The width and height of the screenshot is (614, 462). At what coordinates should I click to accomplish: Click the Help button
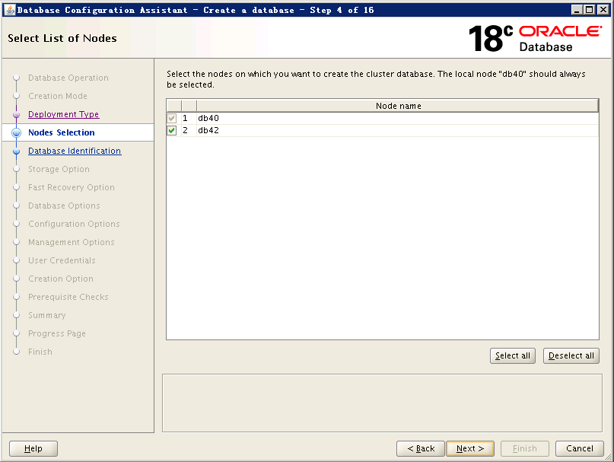33,448
